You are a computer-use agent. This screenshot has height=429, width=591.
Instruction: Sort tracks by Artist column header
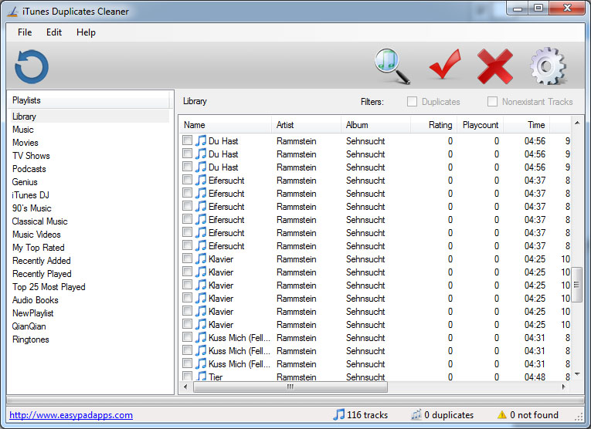tap(307, 125)
